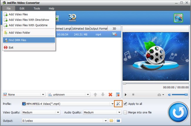This screenshot has width=191, height=126.
Task: Click the Intel Core badge icon
Action: pyautogui.click(x=178, y=18)
